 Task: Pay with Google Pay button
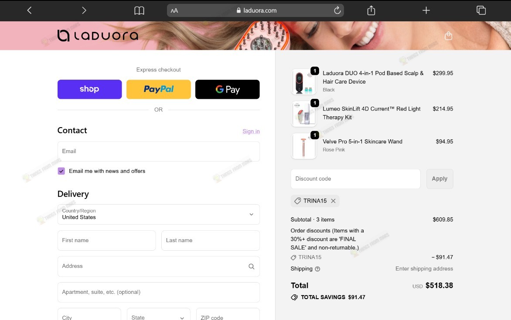click(228, 89)
